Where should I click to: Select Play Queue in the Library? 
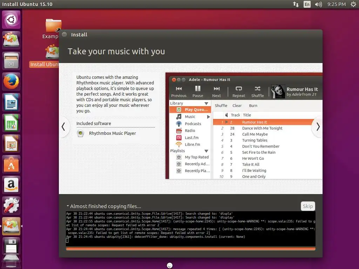point(190,110)
